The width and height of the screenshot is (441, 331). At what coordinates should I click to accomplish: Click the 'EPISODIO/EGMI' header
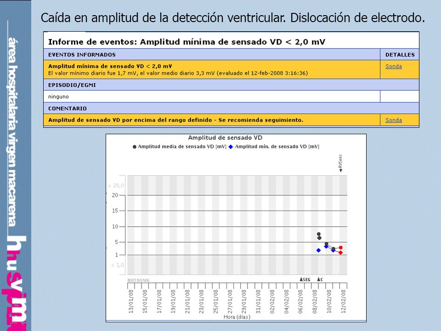[x=72, y=85]
